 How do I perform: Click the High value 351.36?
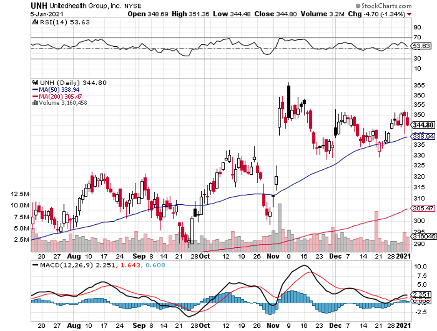click(199, 14)
